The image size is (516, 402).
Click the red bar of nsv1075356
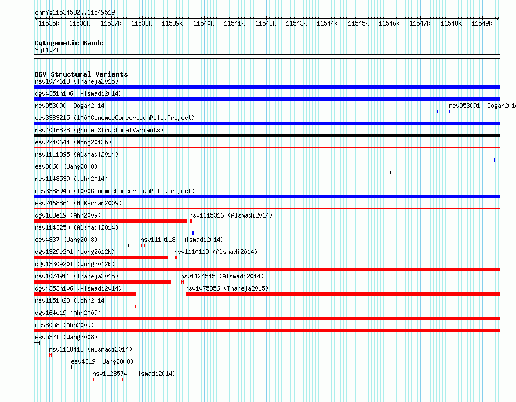tap(343, 294)
